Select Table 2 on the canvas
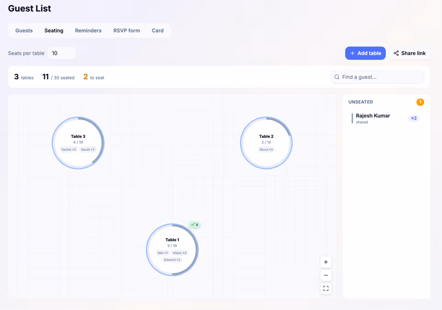442x310 pixels. (266, 143)
